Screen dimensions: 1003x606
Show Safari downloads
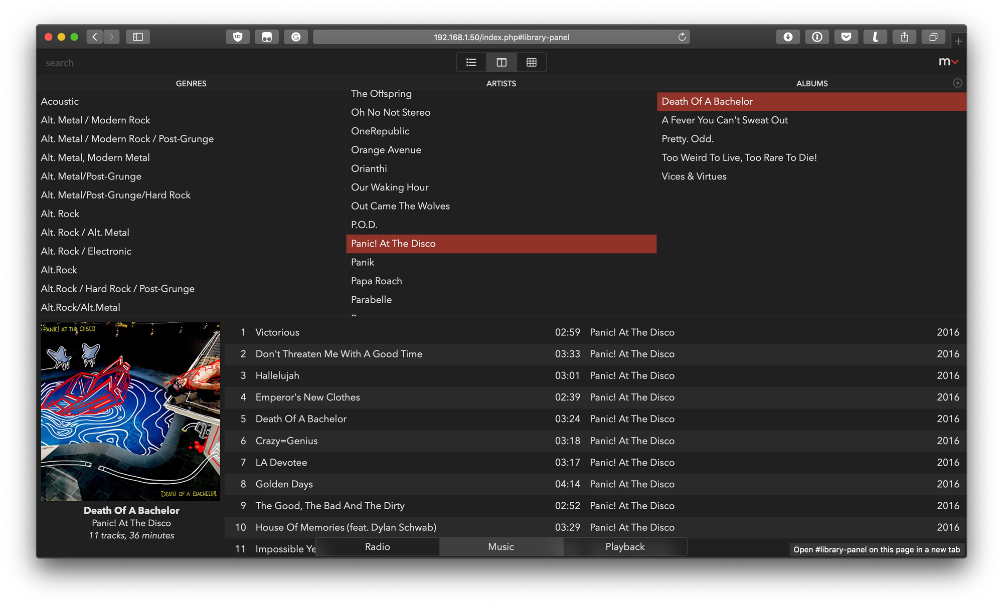click(788, 37)
